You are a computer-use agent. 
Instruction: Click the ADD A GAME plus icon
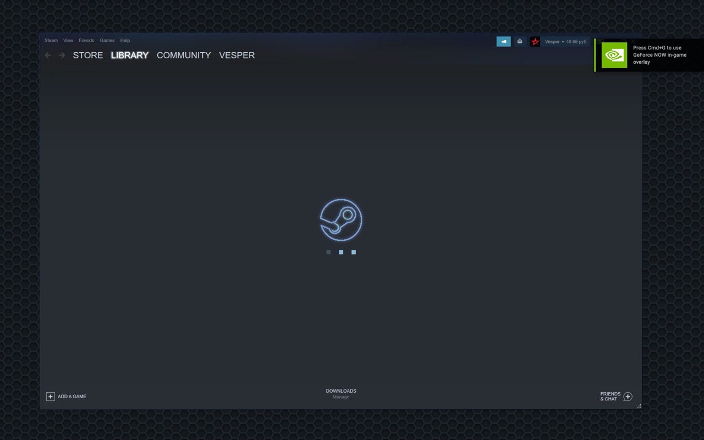point(51,397)
